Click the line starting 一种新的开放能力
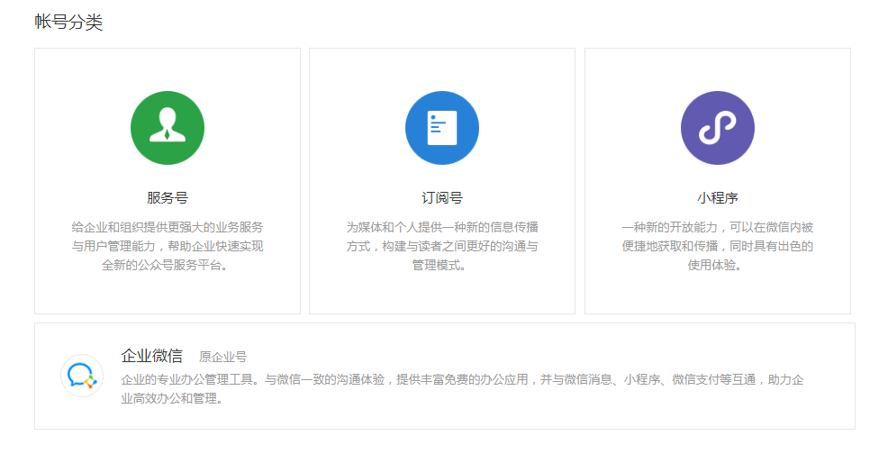This screenshot has width=879, height=454. coord(717,227)
